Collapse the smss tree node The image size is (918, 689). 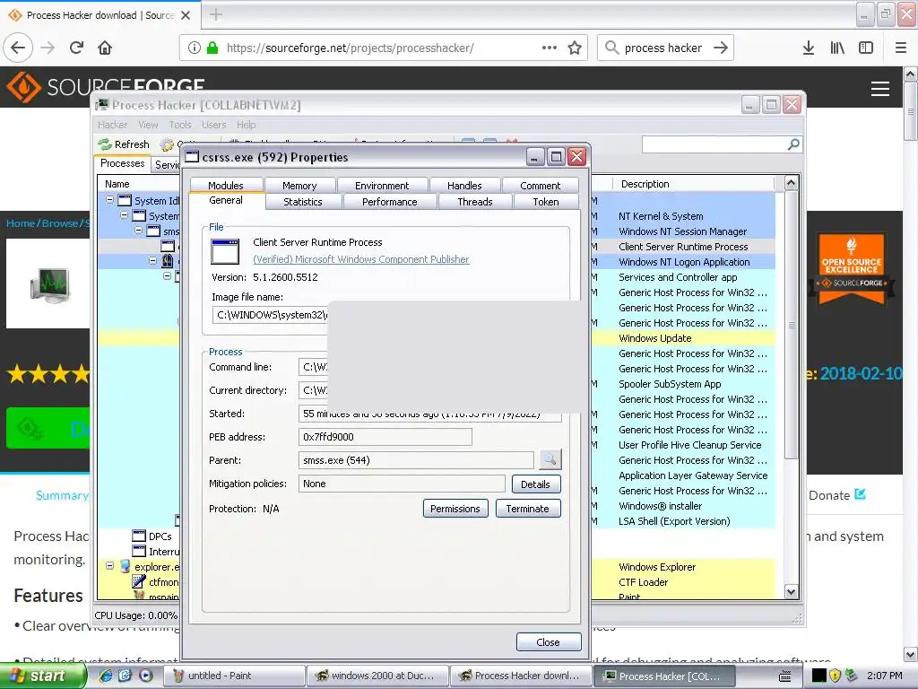pyautogui.click(x=139, y=231)
